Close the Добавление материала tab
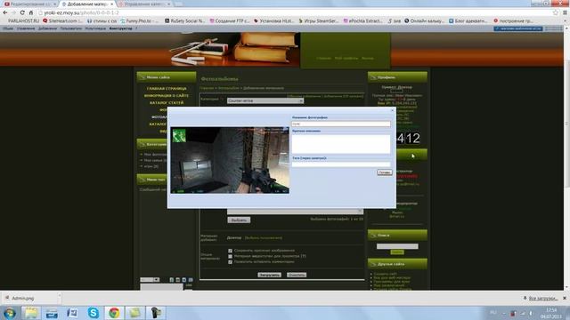This screenshot has height=320, width=570. pos(111,4)
